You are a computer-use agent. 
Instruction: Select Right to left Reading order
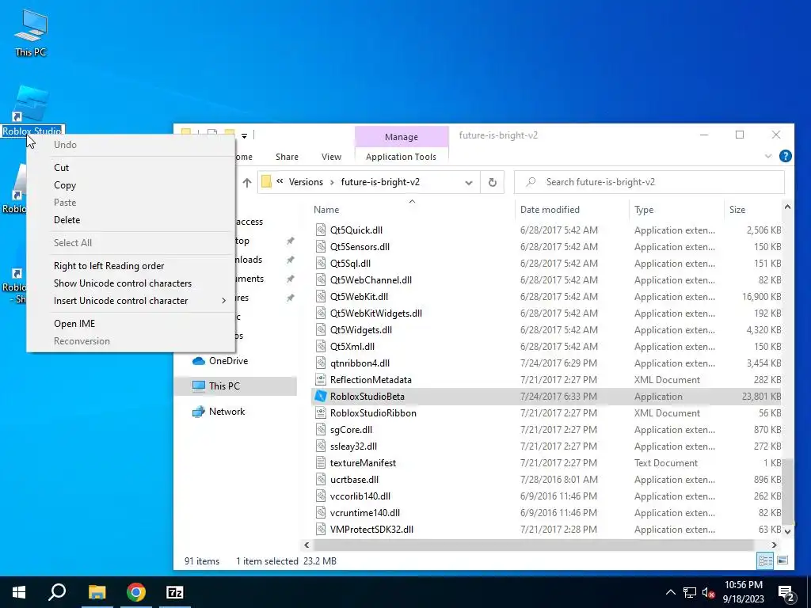(x=131, y=266)
